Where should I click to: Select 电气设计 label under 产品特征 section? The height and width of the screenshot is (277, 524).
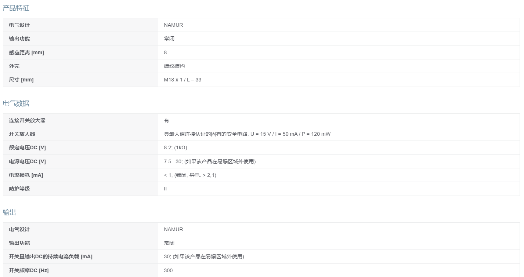tap(19, 25)
